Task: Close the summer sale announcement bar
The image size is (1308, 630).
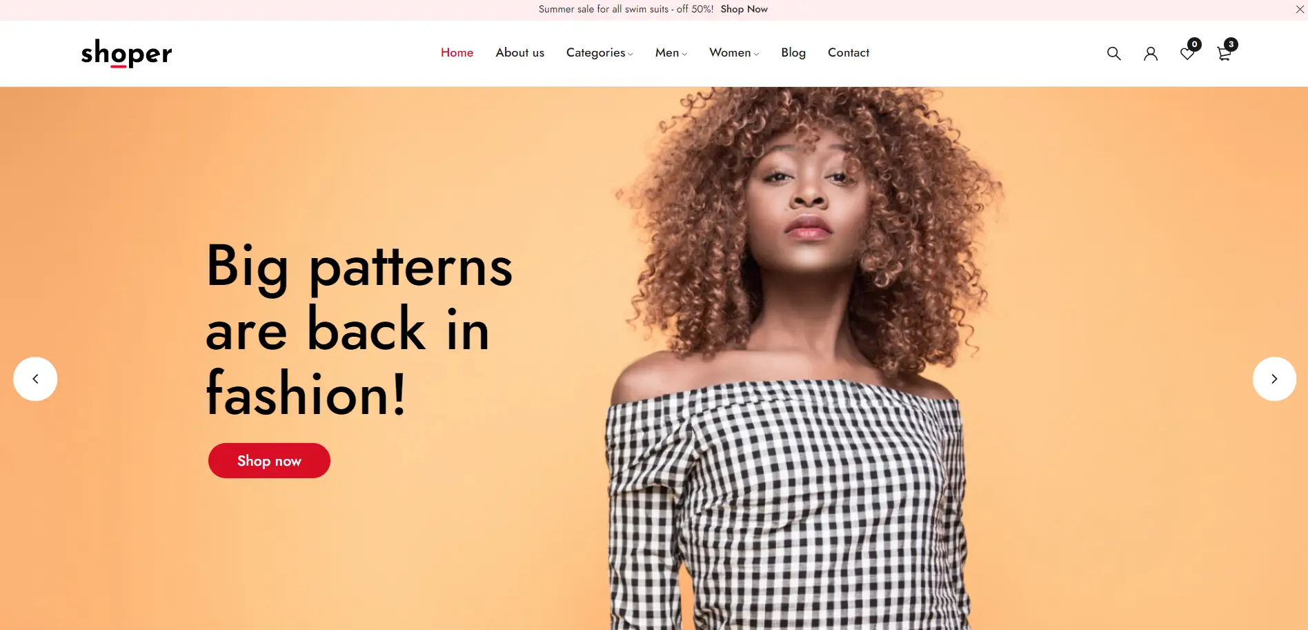Action: click(1300, 10)
